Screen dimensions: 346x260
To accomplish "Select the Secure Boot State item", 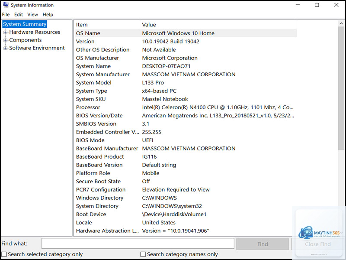I will pyautogui.click(x=98, y=181).
